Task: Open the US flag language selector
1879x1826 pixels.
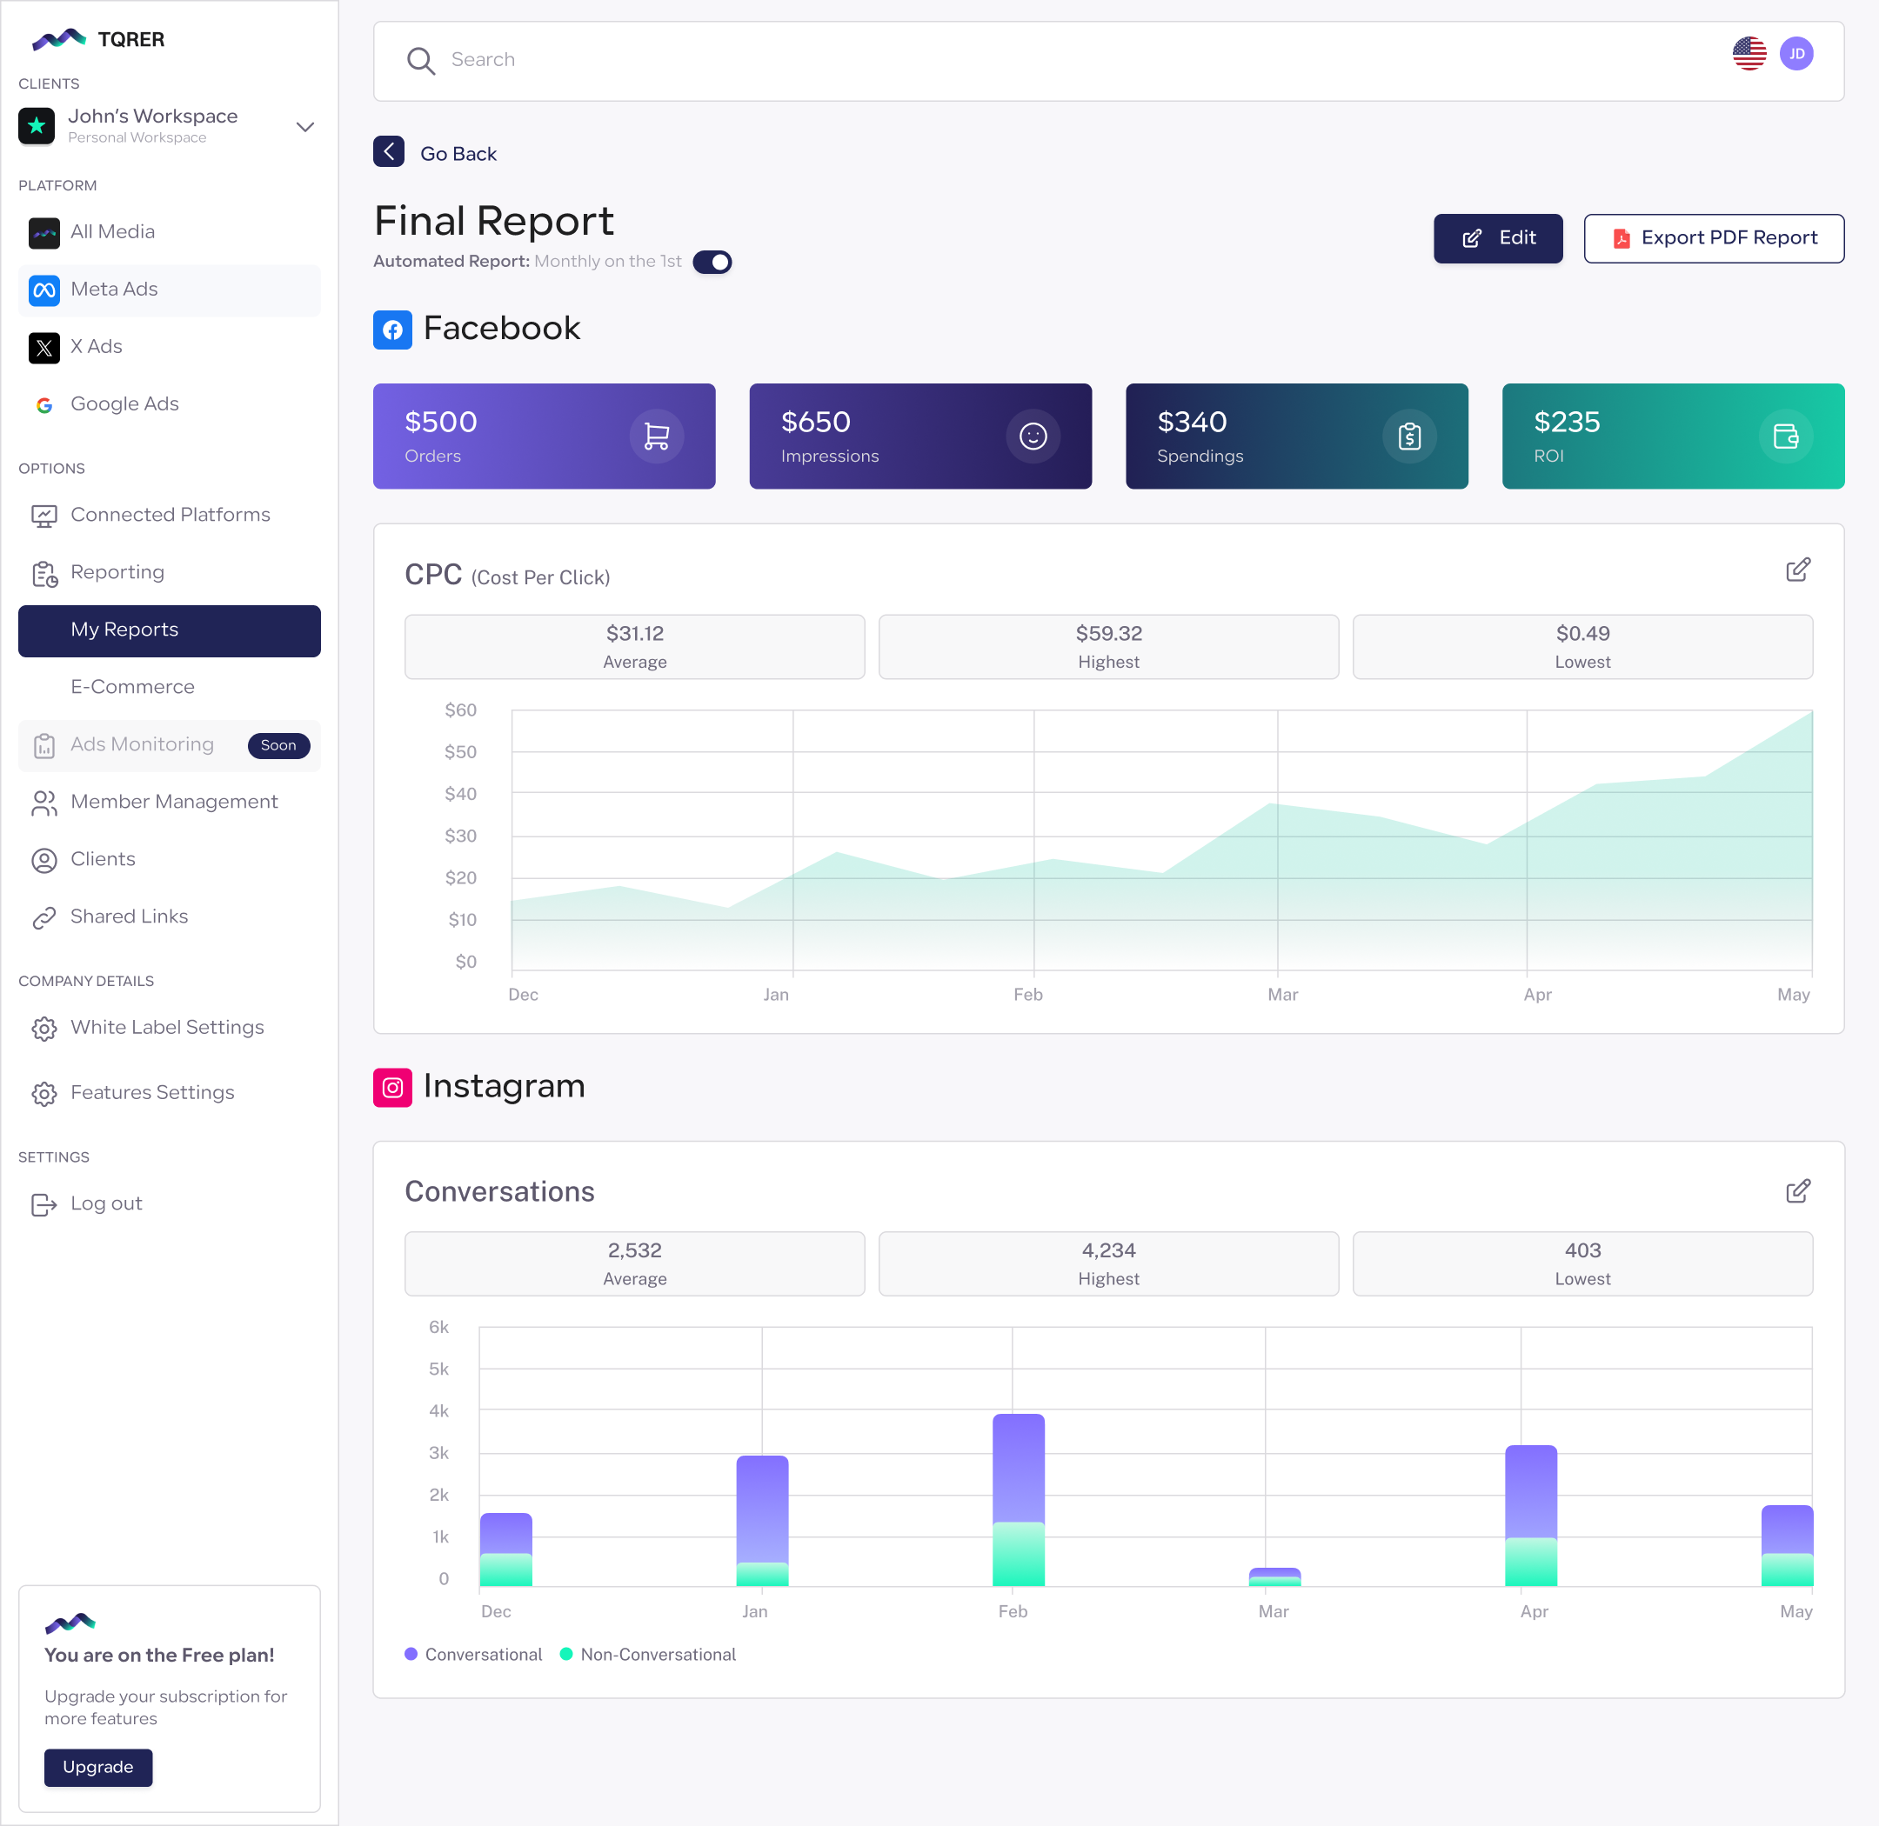Action: click(1749, 55)
